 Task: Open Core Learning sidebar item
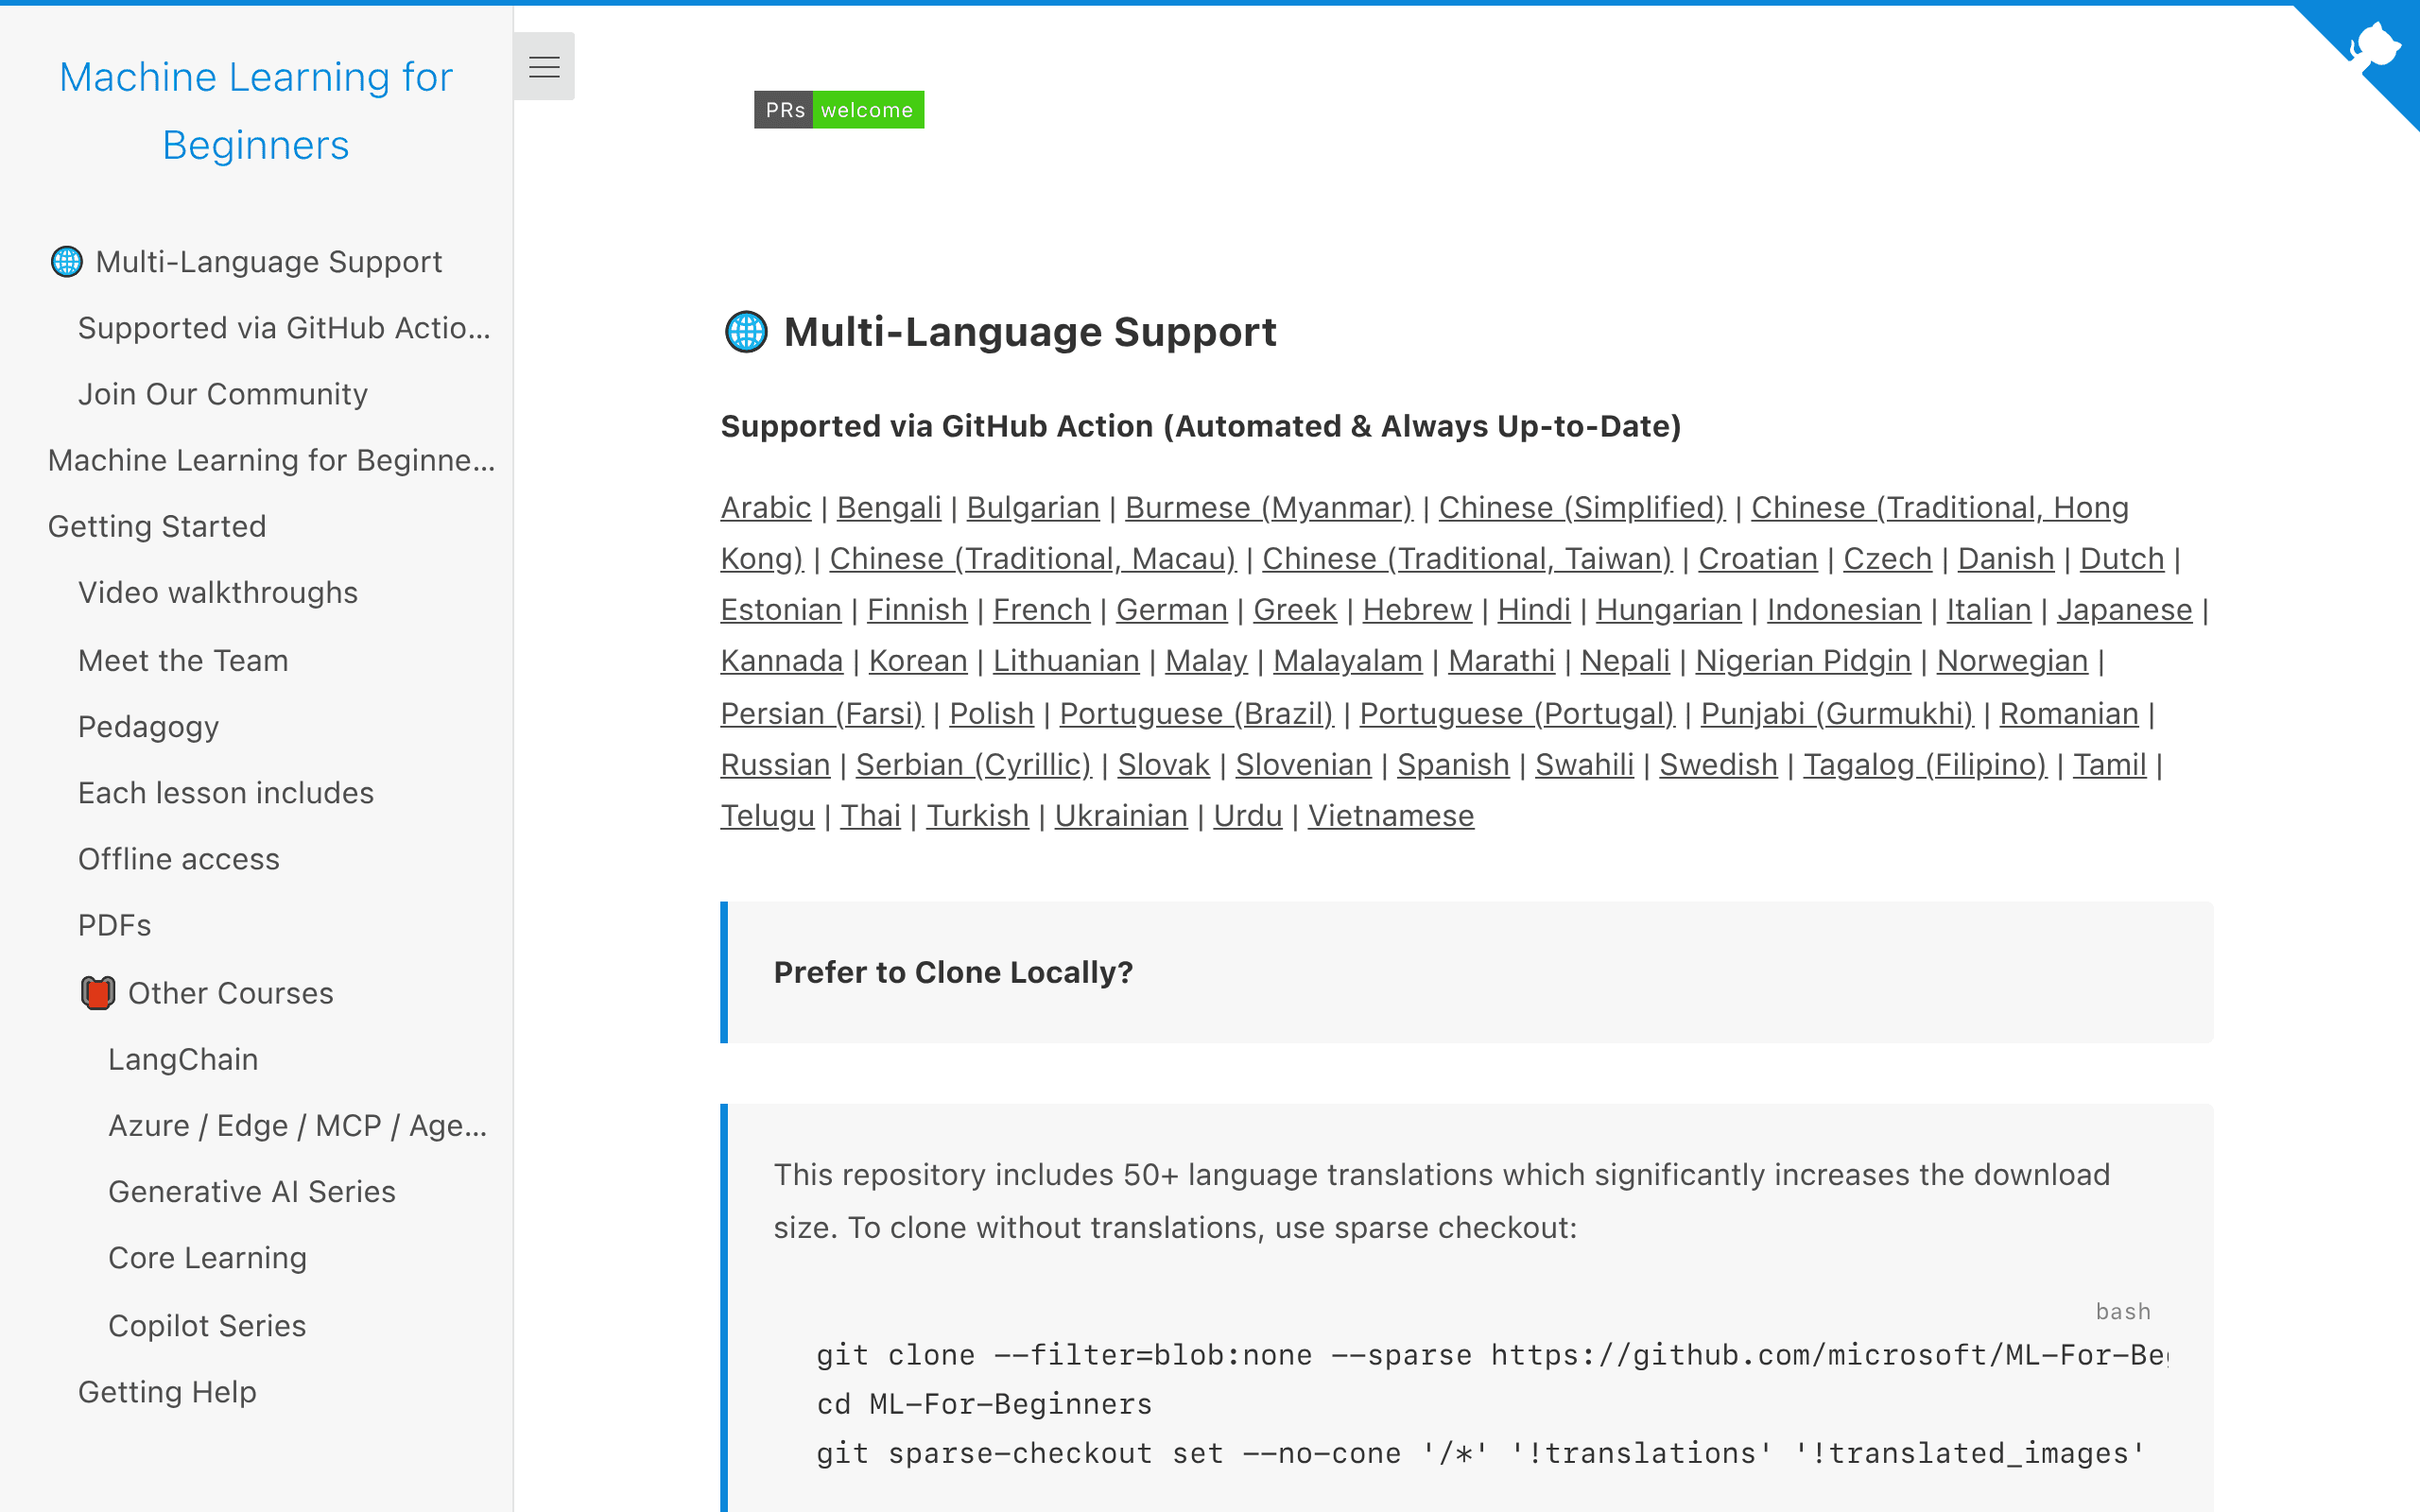(207, 1257)
